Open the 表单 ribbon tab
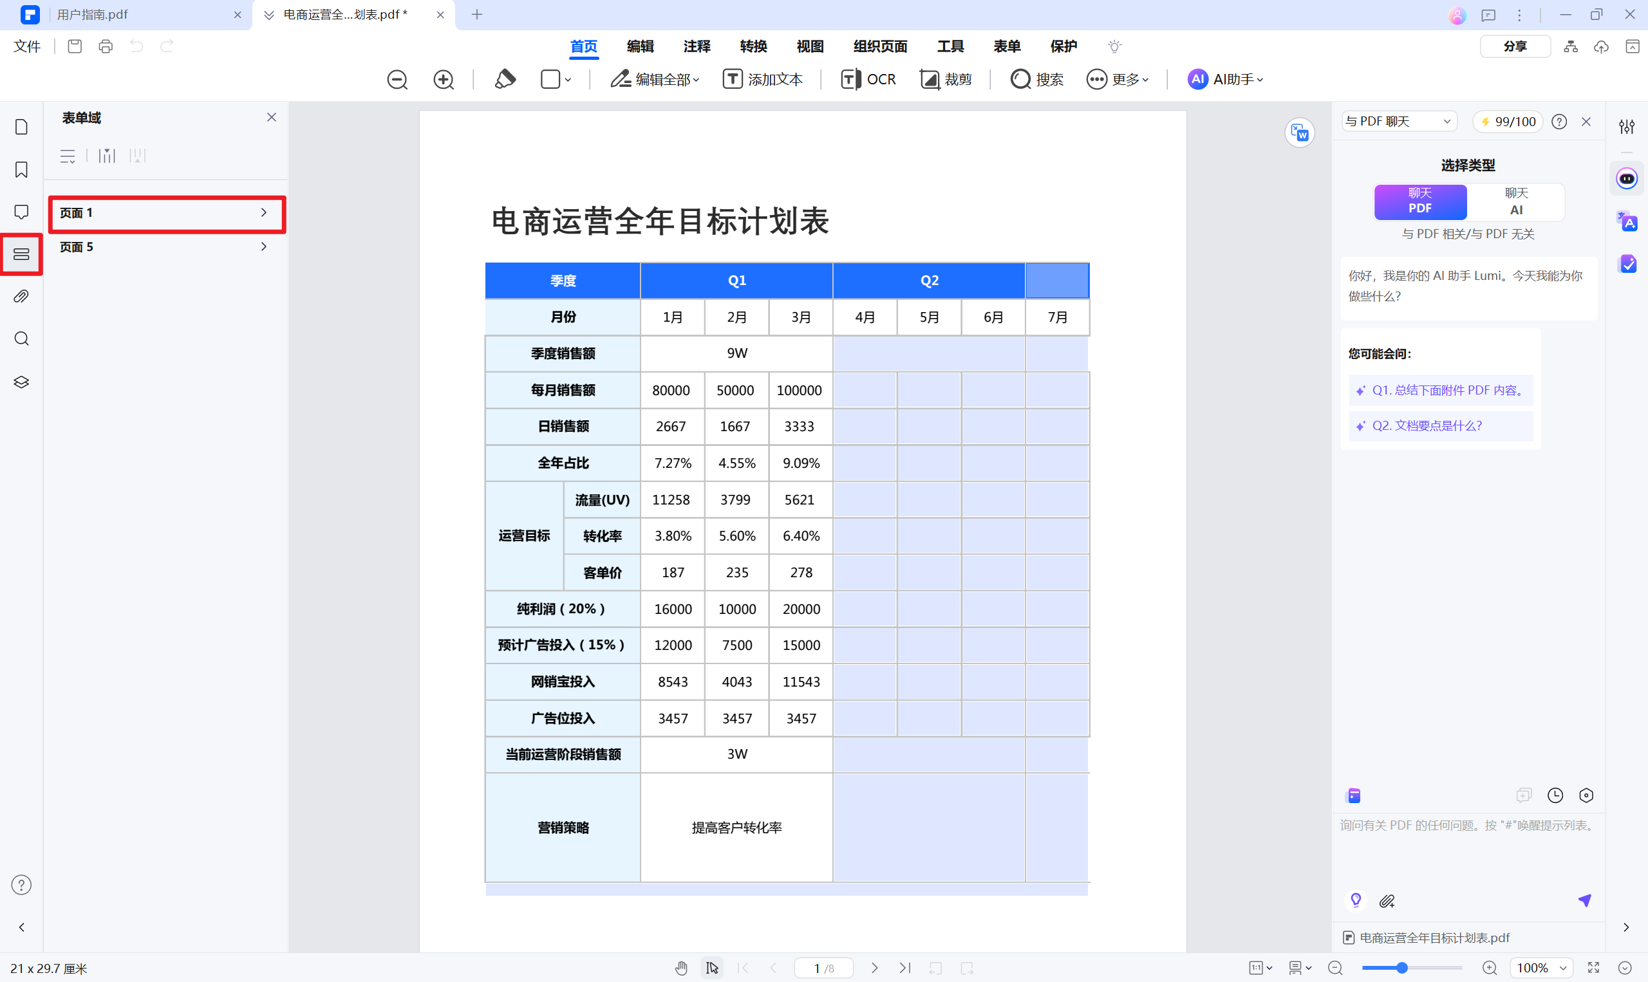The height and width of the screenshot is (982, 1648). click(1007, 46)
